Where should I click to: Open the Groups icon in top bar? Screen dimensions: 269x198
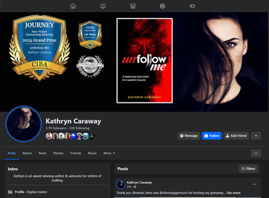pos(163,6)
